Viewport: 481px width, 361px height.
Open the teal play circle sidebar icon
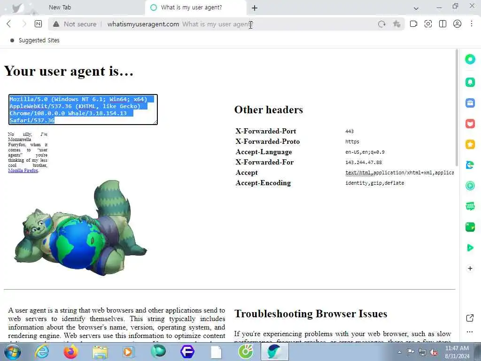point(470,186)
